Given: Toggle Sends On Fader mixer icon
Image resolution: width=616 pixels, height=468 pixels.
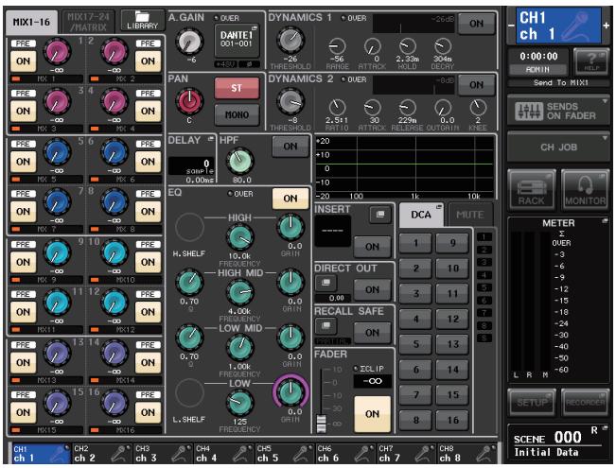Looking at the screenshot, I should 529,112.
